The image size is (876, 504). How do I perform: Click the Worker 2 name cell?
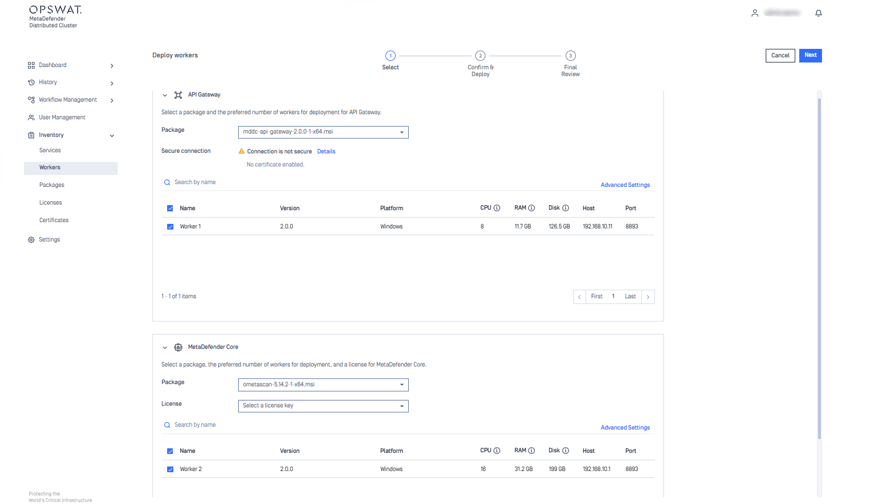[191, 469]
